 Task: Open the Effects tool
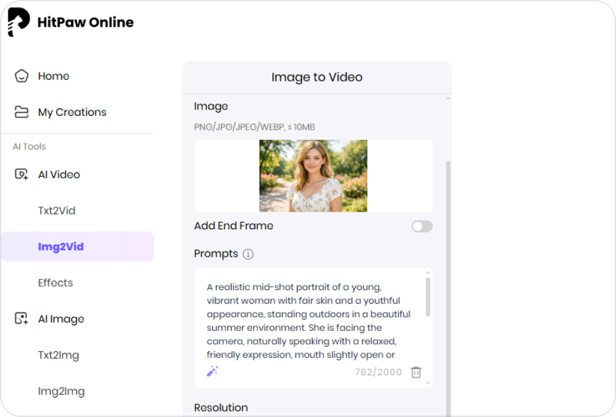(55, 283)
